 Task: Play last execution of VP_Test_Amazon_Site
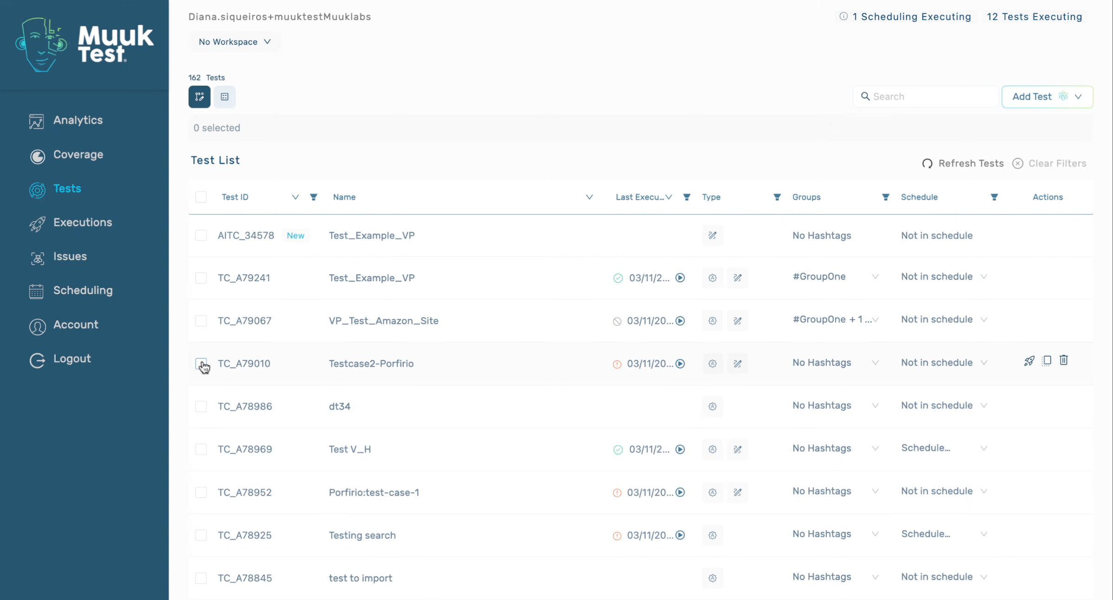[680, 321]
